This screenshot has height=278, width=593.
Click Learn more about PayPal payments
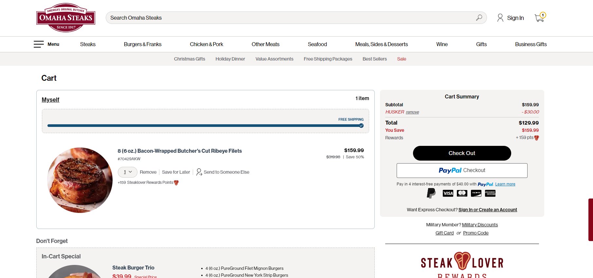tap(505, 184)
